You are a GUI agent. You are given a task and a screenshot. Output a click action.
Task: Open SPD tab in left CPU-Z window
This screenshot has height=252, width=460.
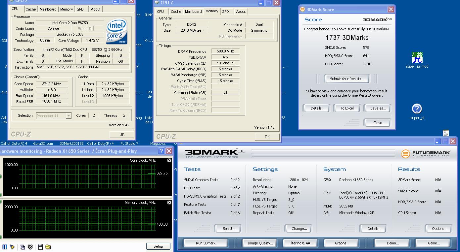pos(80,9)
